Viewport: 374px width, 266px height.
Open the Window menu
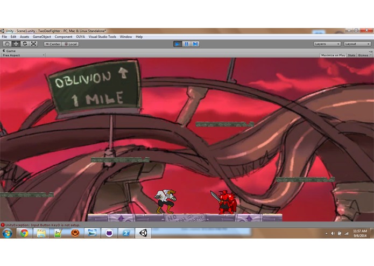coord(126,37)
